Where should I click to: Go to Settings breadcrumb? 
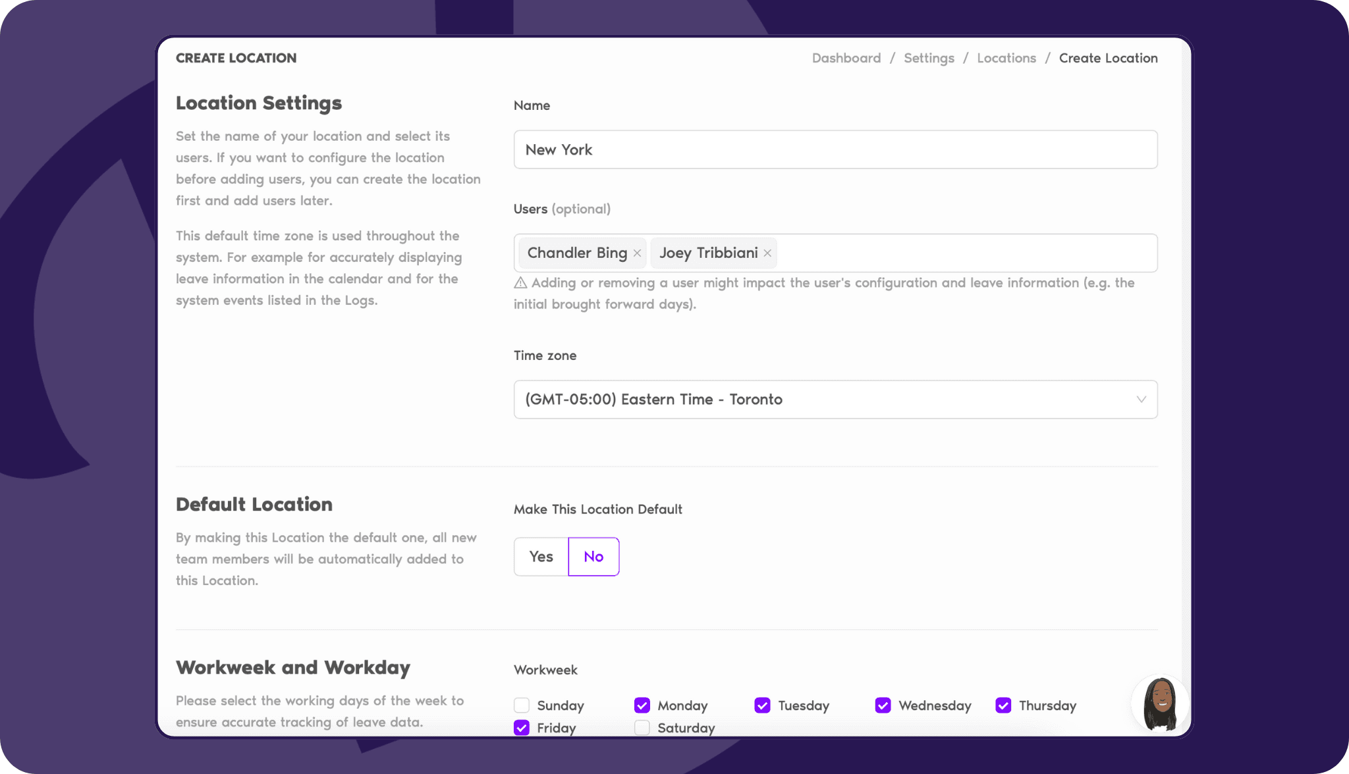pyautogui.click(x=929, y=58)
